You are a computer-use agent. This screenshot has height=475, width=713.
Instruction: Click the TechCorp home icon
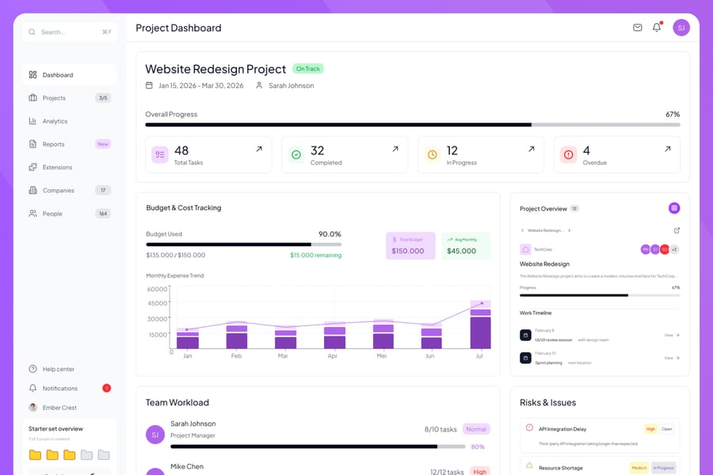click(525, 249)
